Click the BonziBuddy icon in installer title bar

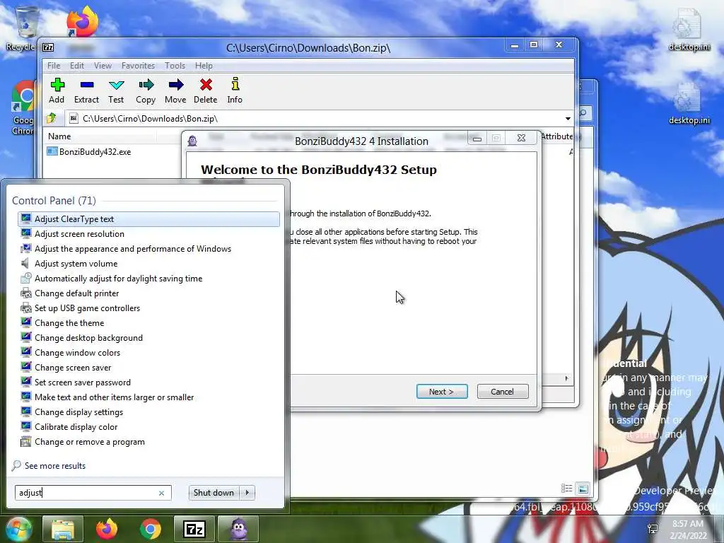tap(192, 141)
